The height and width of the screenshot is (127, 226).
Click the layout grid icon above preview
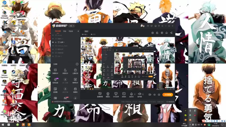(162, 33)
